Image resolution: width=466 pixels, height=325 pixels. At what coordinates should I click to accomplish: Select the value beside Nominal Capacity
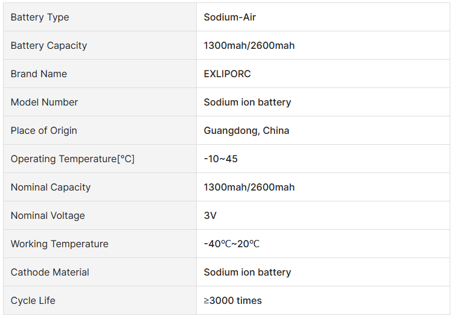click(x=249, y=188)
